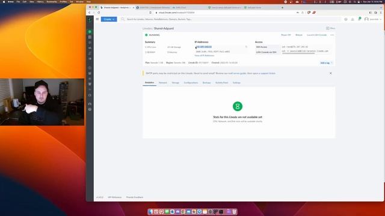Screen dimensions: 385x216
Task: Click the highlighted IPv4 address
Action: point(203,47)
